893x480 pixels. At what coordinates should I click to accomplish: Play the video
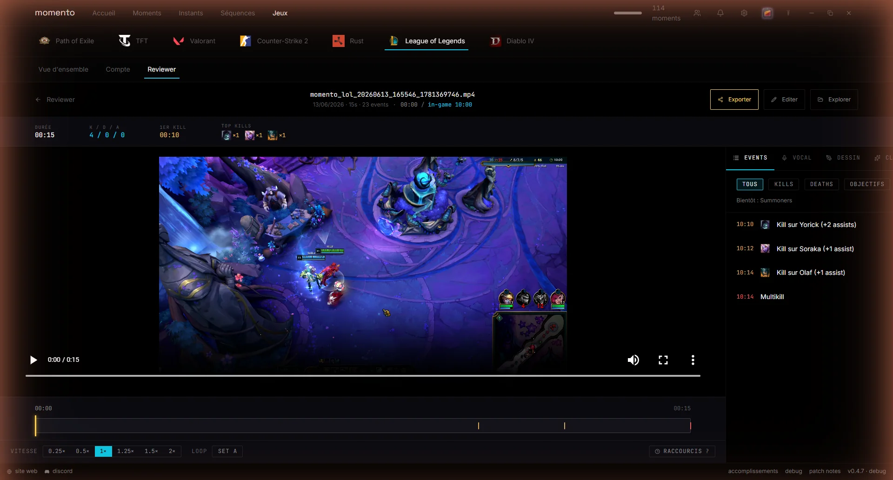click(33, 360)
